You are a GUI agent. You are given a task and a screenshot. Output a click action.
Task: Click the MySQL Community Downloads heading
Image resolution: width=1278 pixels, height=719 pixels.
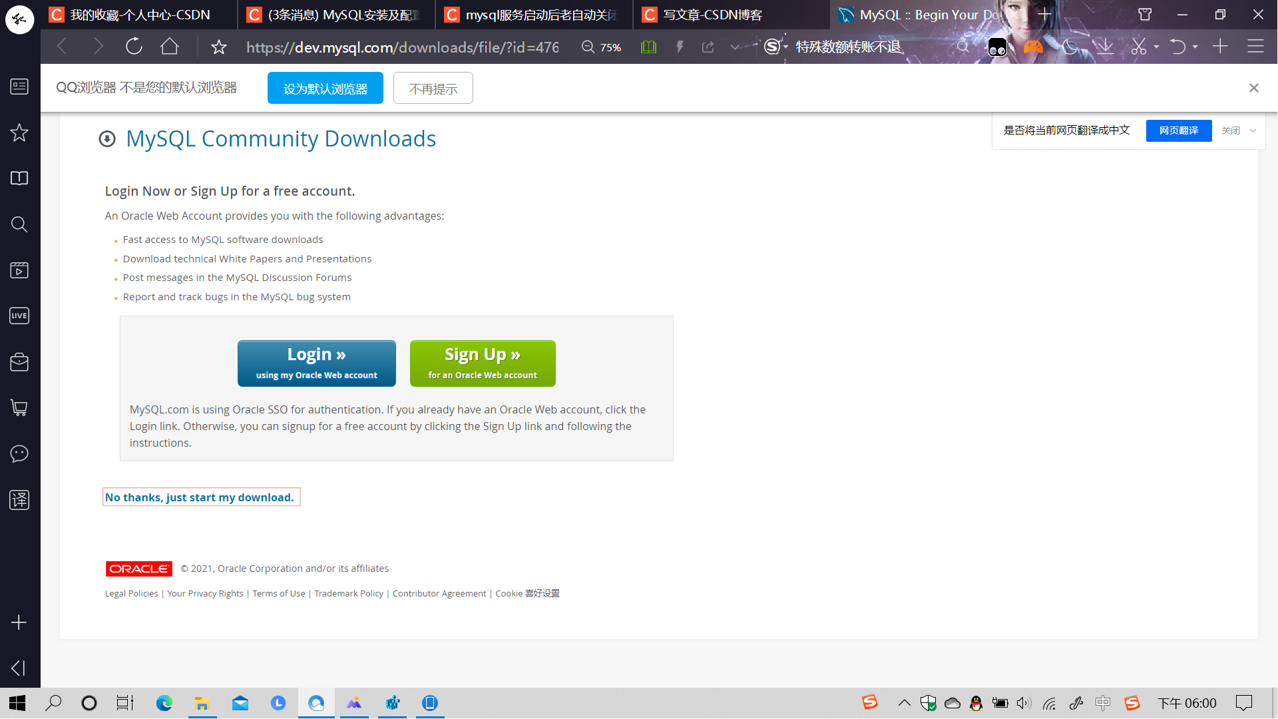(281, 138)
